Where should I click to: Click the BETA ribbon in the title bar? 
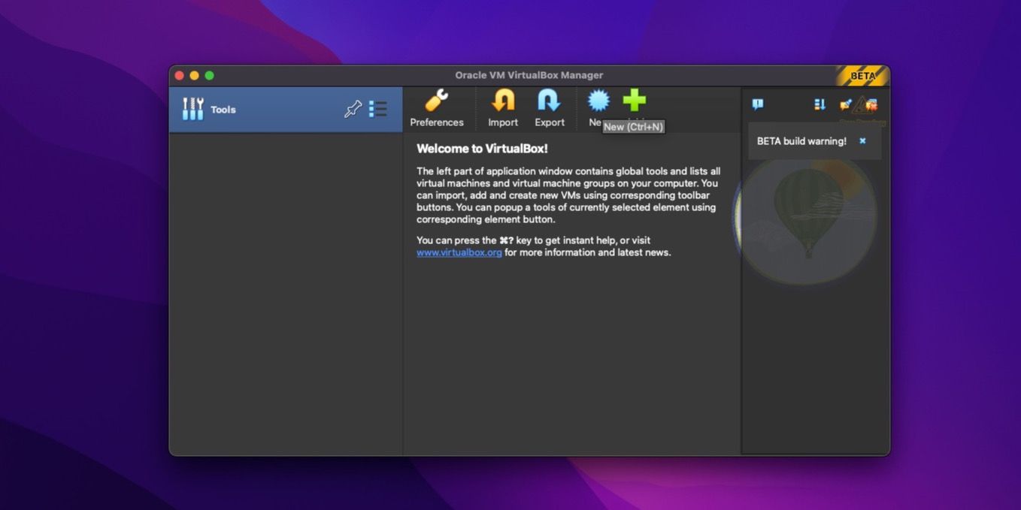pyautogui.click(x=862, y=75)
